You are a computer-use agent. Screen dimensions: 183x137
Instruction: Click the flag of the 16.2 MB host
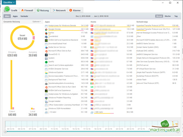(92, 47)
